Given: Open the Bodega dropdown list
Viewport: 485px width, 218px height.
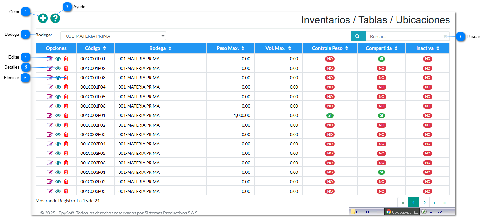Looking at the screenshot, I should coord(113,36).
